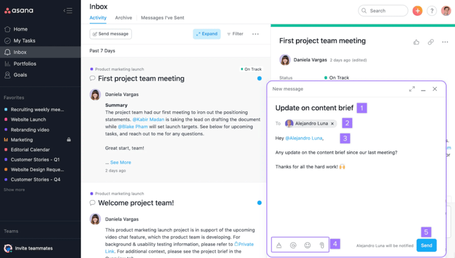Click the Asana logo
Image resolution: width=455 pixels, height=258 pixels.
19,11
